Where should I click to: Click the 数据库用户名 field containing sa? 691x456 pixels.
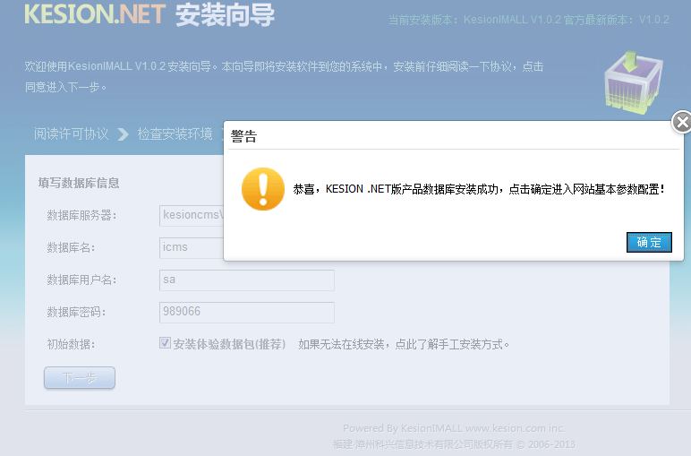pyautogui.click(x=247, y=280)
